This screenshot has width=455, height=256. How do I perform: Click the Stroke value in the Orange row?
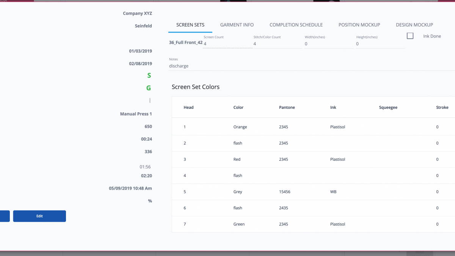pyautogui.click(x=437, y=127)
